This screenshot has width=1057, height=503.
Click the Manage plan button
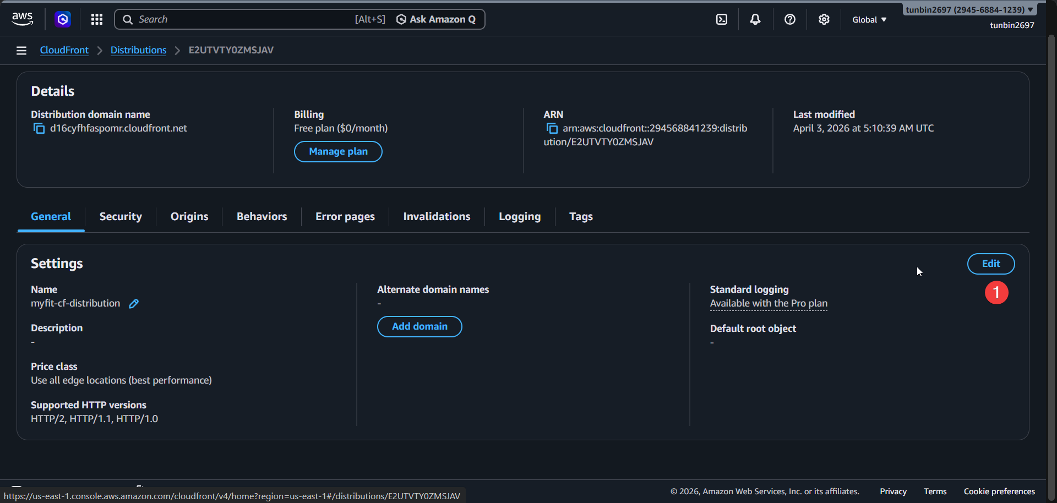[337, 151]
